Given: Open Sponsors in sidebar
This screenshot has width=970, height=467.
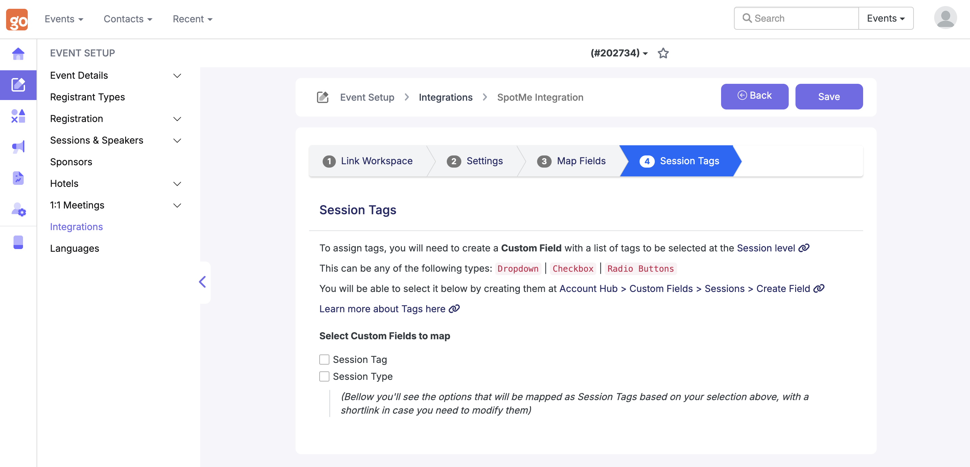Looking at the screenshot, I should (x=71, y=162).
